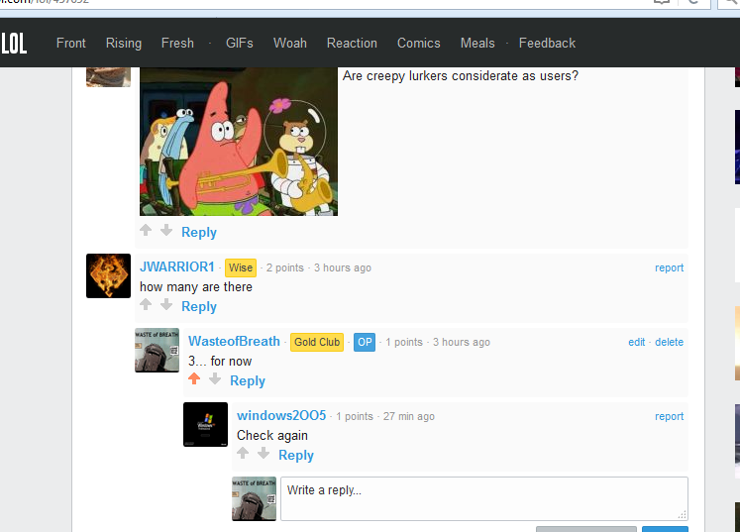Click the avatar beside the reply box
Viewport: 740px width, 532px height.
[254, 499]
